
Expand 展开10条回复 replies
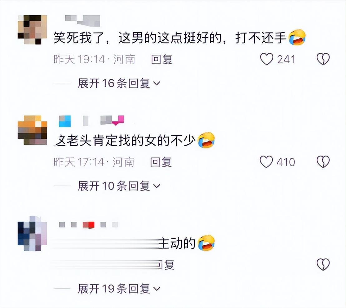119,186
